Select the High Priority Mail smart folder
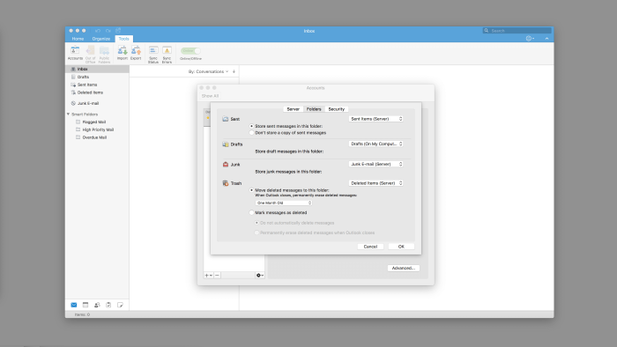Viewport: 617px width, 347px height. point(97,129)
